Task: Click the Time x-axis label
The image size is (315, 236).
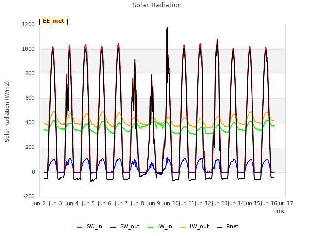Action: point(279,211)
